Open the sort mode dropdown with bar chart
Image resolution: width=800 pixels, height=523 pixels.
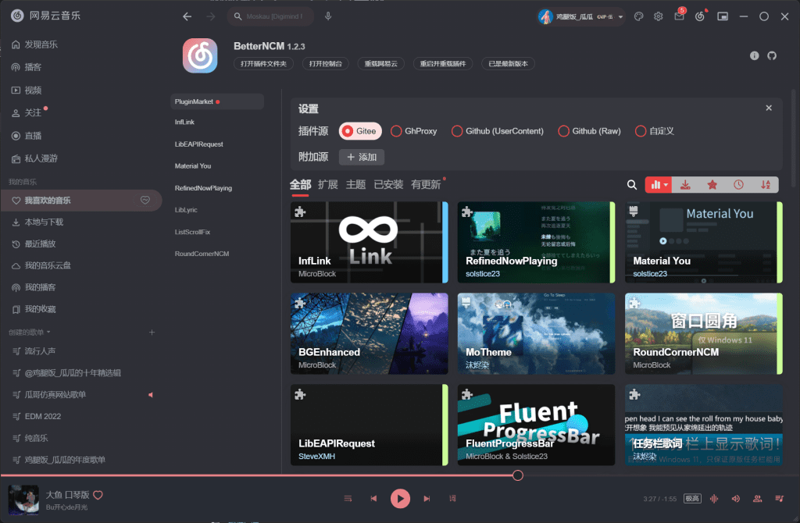(x=658, y=185)
